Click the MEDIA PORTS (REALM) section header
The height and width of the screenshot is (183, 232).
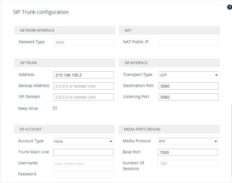(169, 129)
